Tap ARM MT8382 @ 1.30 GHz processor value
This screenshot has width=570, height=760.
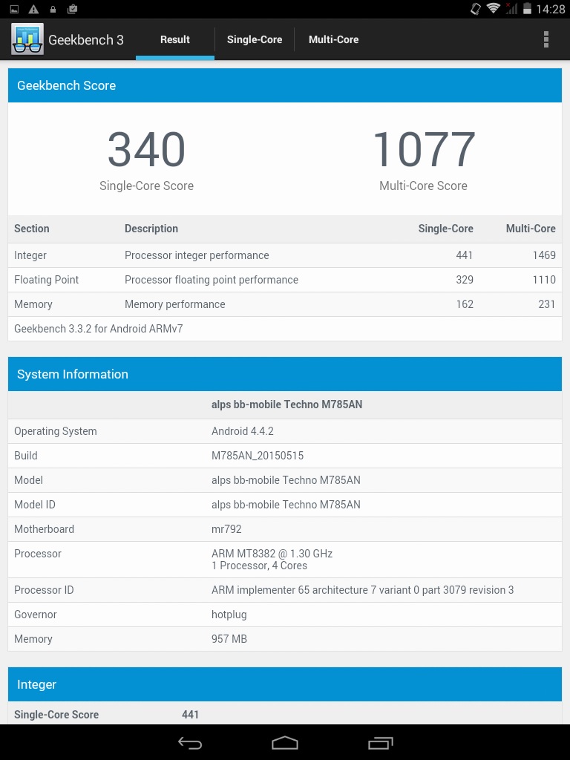point(272,554)
